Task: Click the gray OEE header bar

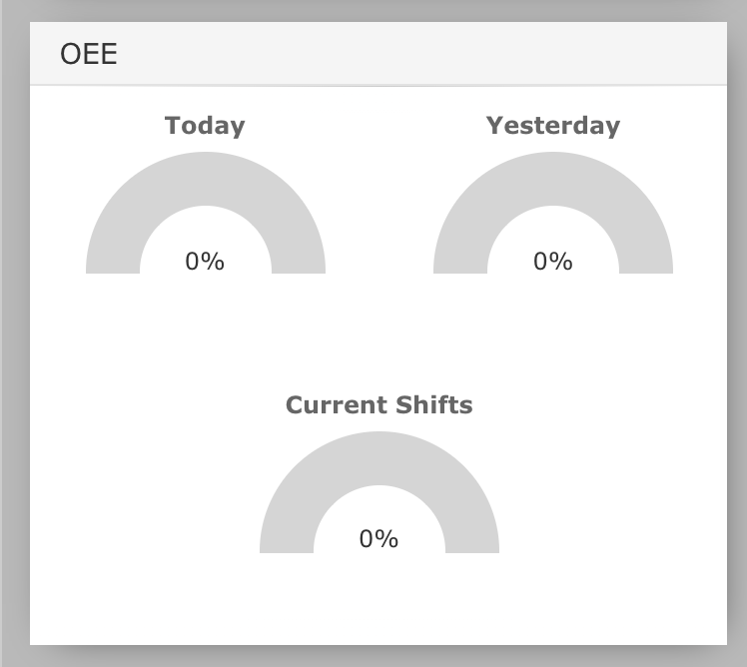Action: point(378,53)
